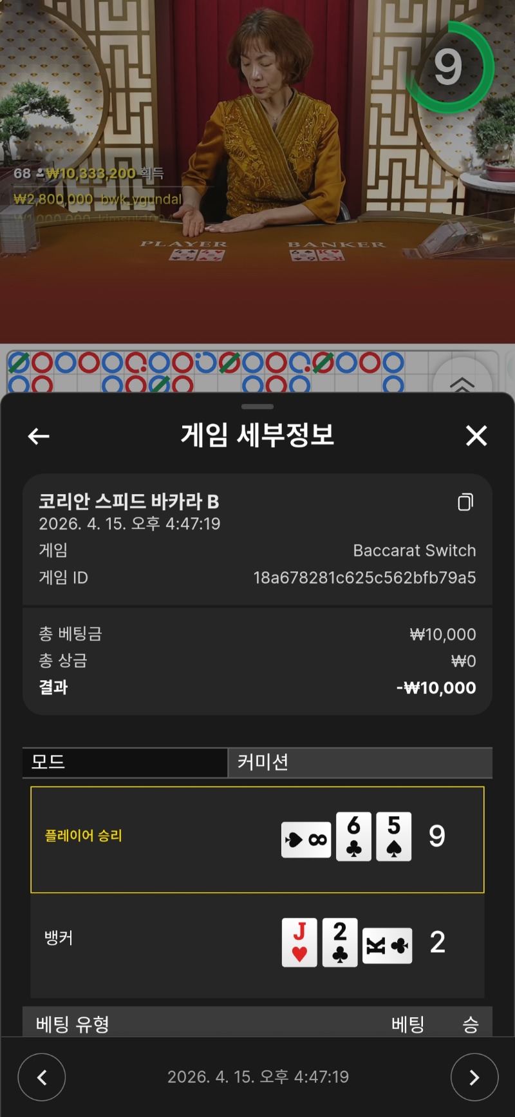Screen dimensions: 515x1117
Task: Go back using the left arrow
Action: click(39, 436)
